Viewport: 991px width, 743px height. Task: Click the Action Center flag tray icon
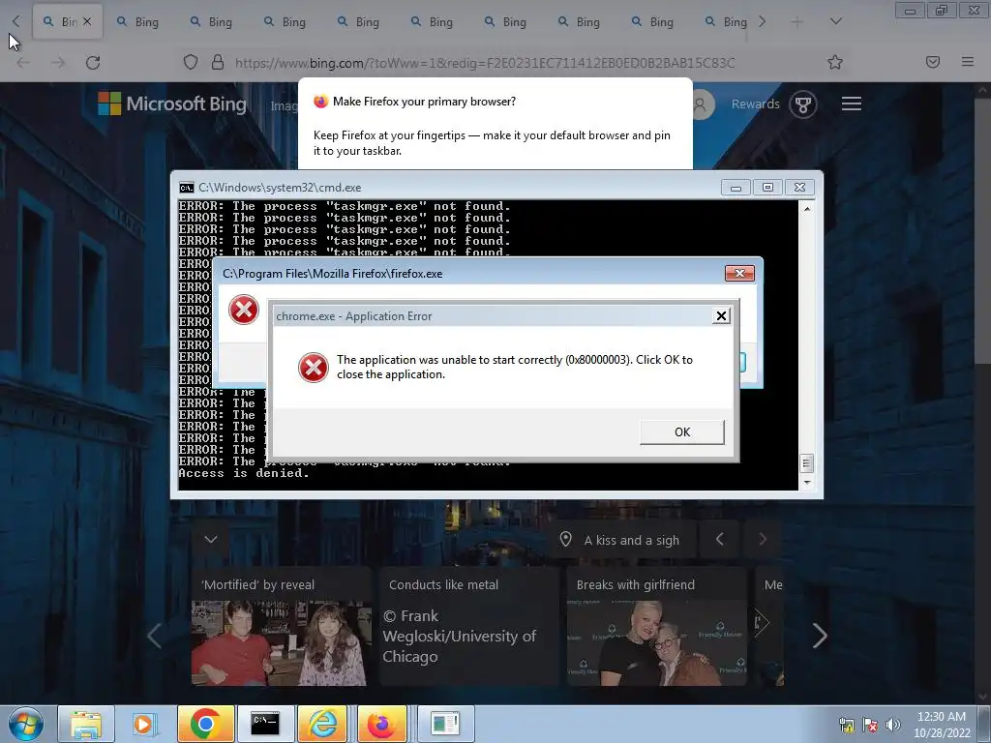pos(870,725)
